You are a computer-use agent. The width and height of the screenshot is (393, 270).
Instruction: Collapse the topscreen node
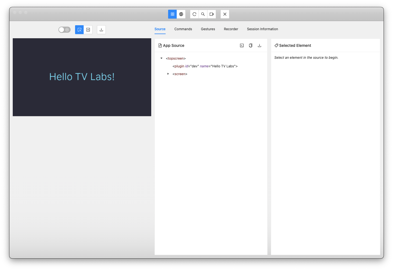click(x=161, y=58)
